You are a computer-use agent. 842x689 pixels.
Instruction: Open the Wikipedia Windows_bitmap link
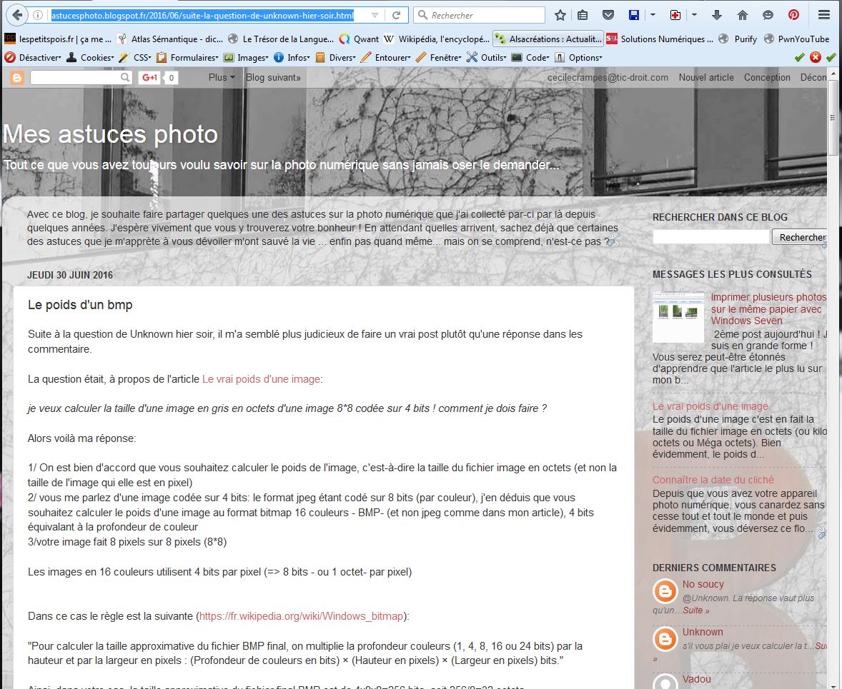pyautogui.click(x=302, y=615)
